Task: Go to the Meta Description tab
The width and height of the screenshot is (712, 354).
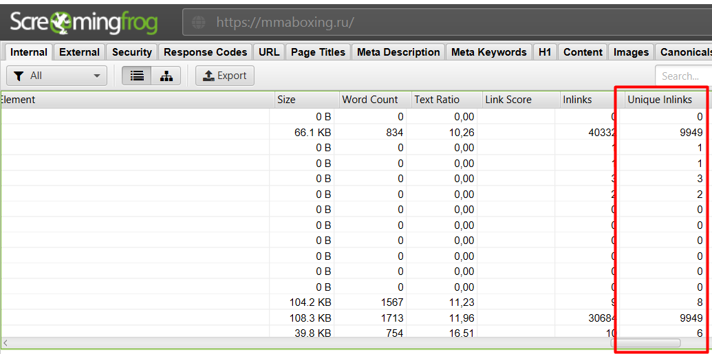Action: click(x=398, y=52)
